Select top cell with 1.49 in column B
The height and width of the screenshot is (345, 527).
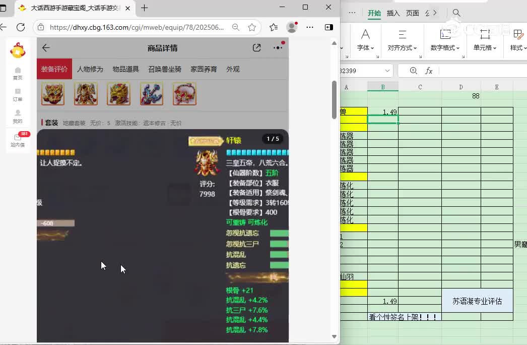point(383,111)
